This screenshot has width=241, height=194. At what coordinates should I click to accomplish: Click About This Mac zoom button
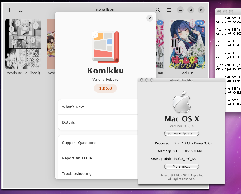[x=152, y=80]
